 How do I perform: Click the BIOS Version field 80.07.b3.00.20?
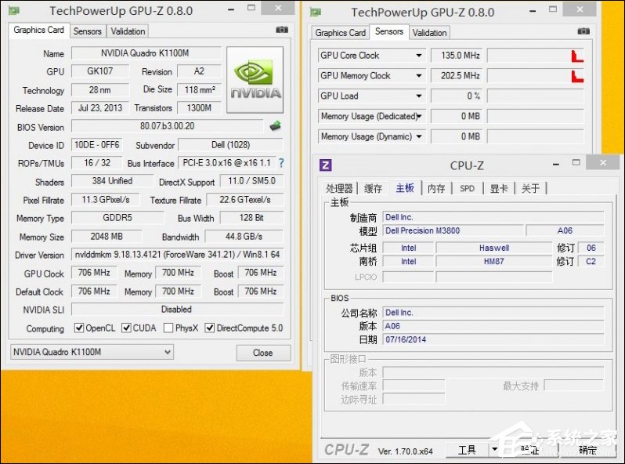[168, 126]
